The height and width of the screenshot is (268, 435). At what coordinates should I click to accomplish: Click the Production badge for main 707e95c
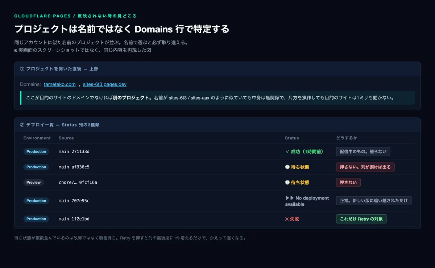coord(36,201)
